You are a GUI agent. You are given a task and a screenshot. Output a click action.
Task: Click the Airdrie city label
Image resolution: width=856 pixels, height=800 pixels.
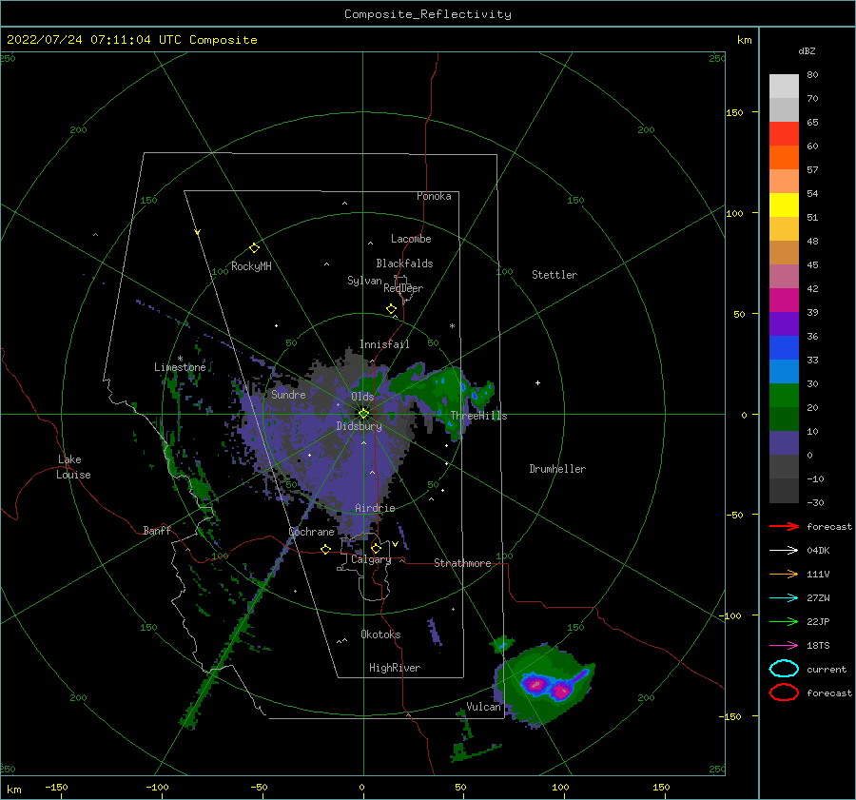(375, 508)
